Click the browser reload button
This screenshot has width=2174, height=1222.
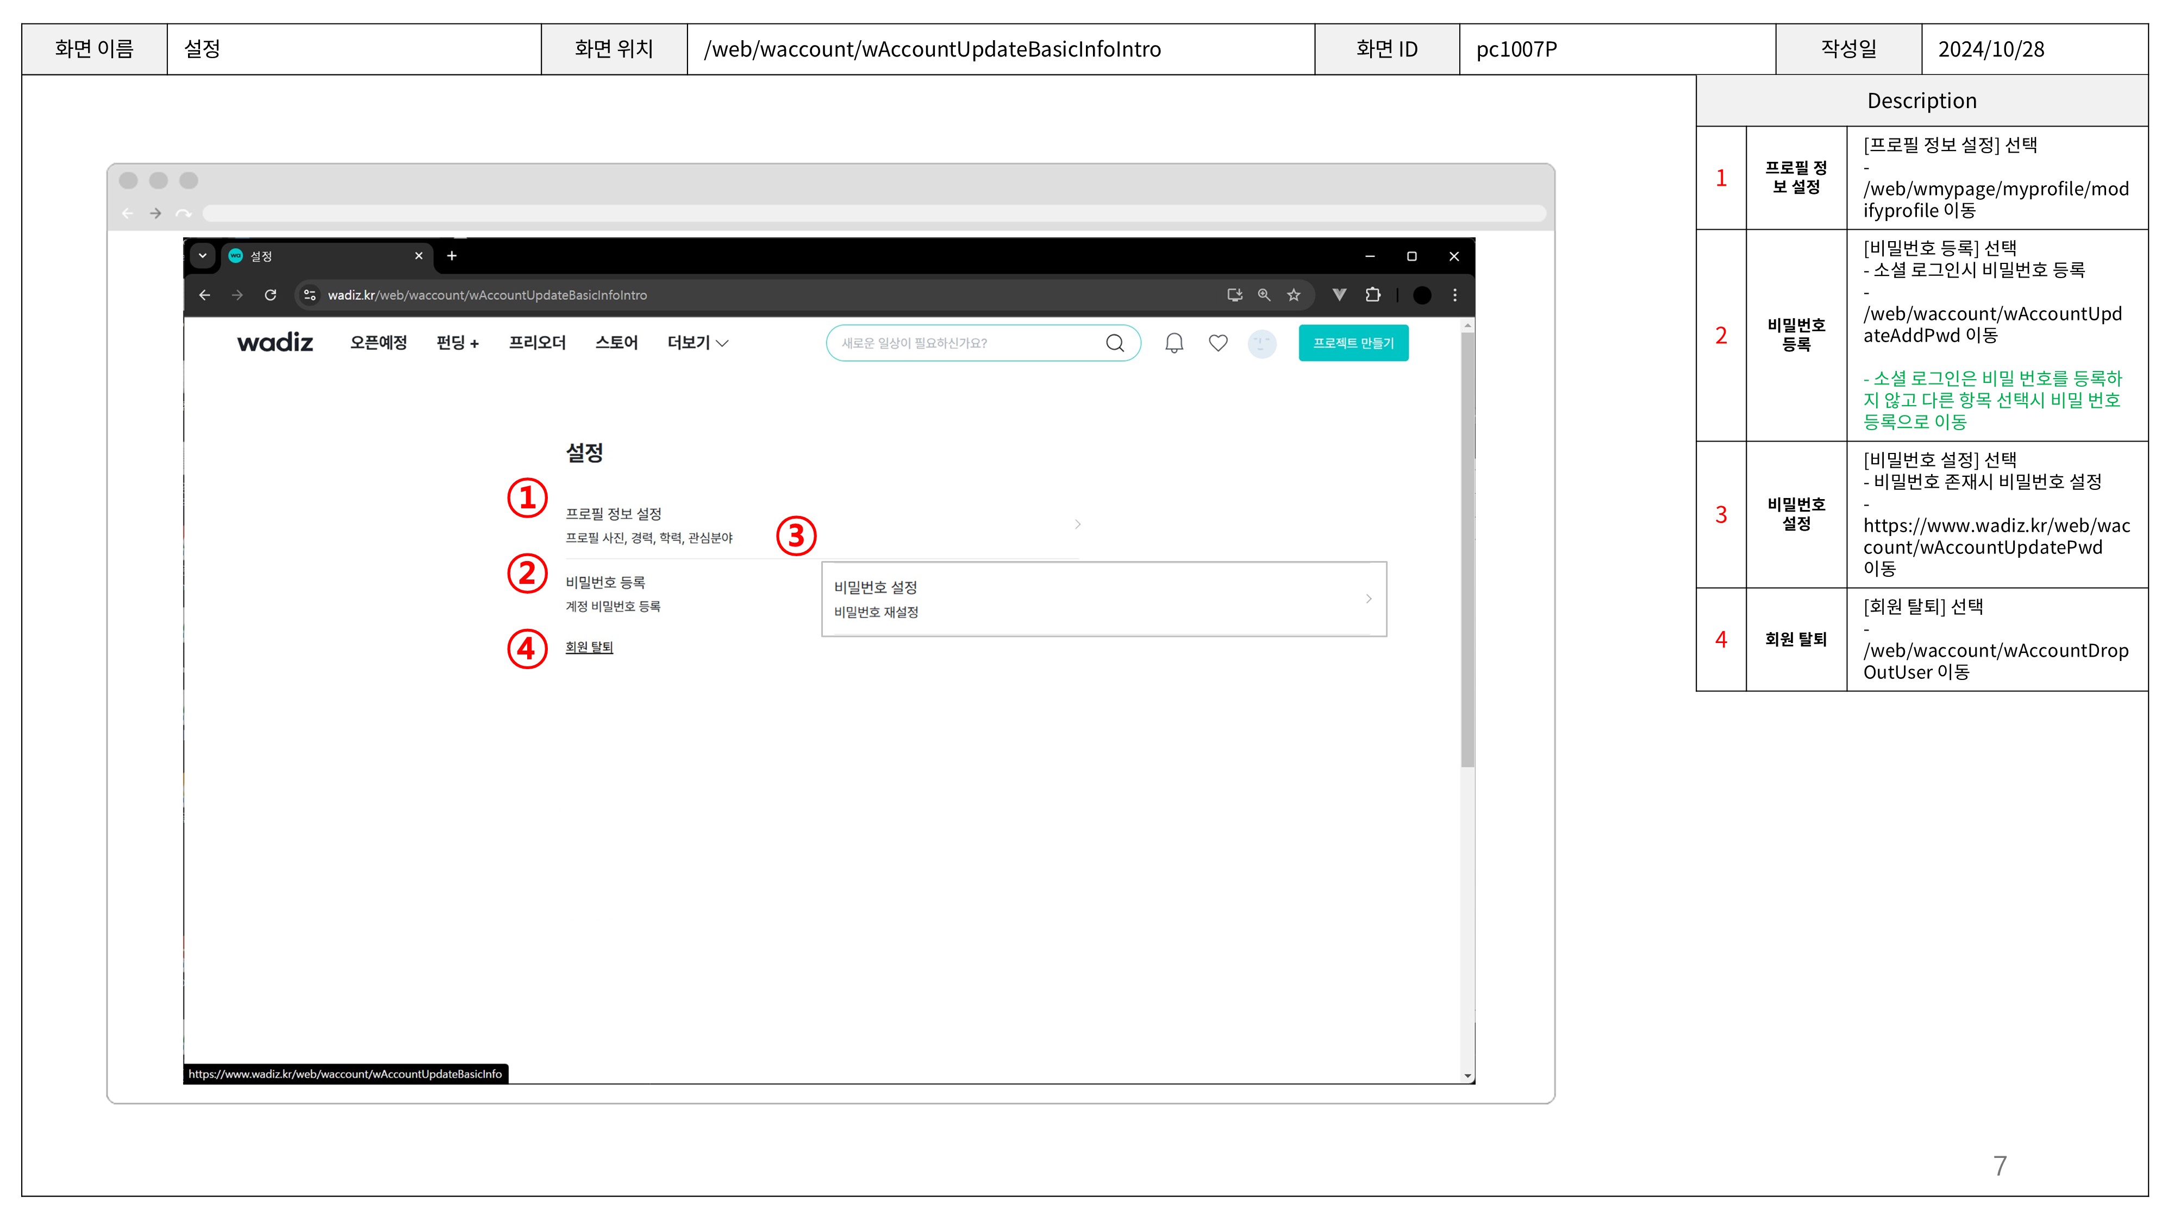point(270,295)
